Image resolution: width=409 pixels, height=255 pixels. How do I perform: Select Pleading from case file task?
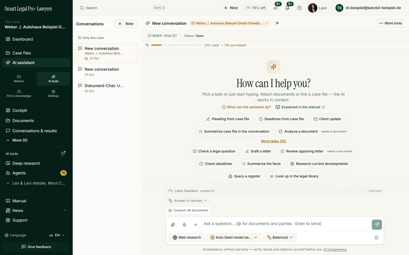pyautogui.click(x=228, y=119)
